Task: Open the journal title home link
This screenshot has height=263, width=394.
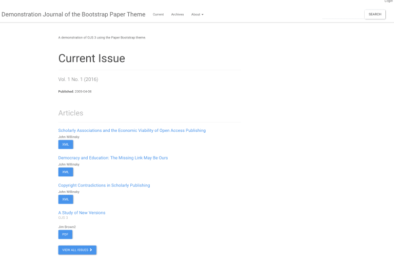Action: [x=73, y=14]
